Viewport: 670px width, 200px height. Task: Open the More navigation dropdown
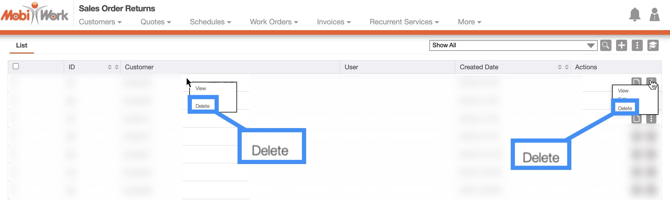point(469,22)
